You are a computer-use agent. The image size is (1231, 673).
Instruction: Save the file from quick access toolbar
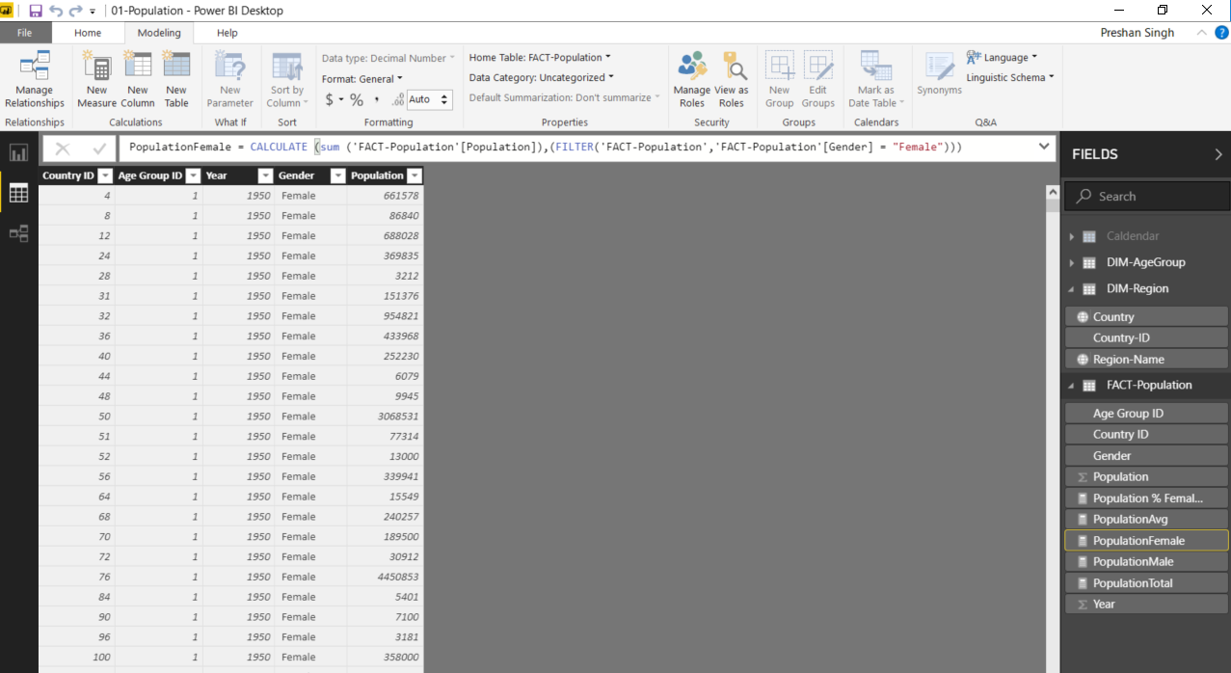(x=36, y=11)
